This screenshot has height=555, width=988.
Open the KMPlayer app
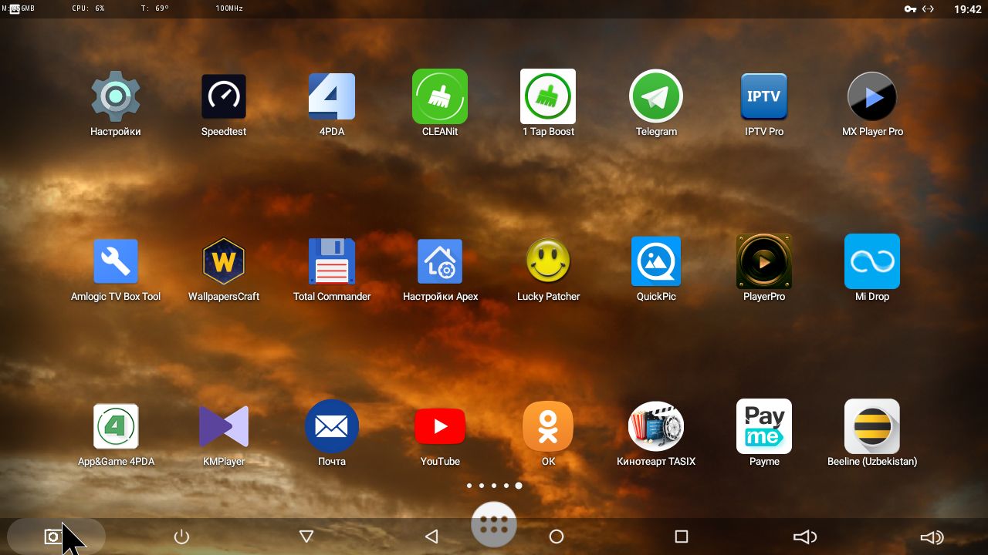coord(224,426)
